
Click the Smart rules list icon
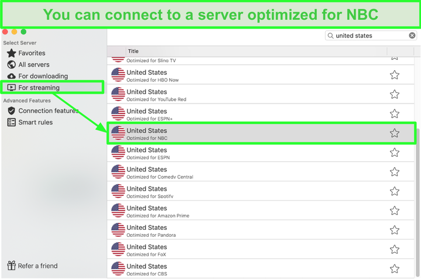click(12, 122)
